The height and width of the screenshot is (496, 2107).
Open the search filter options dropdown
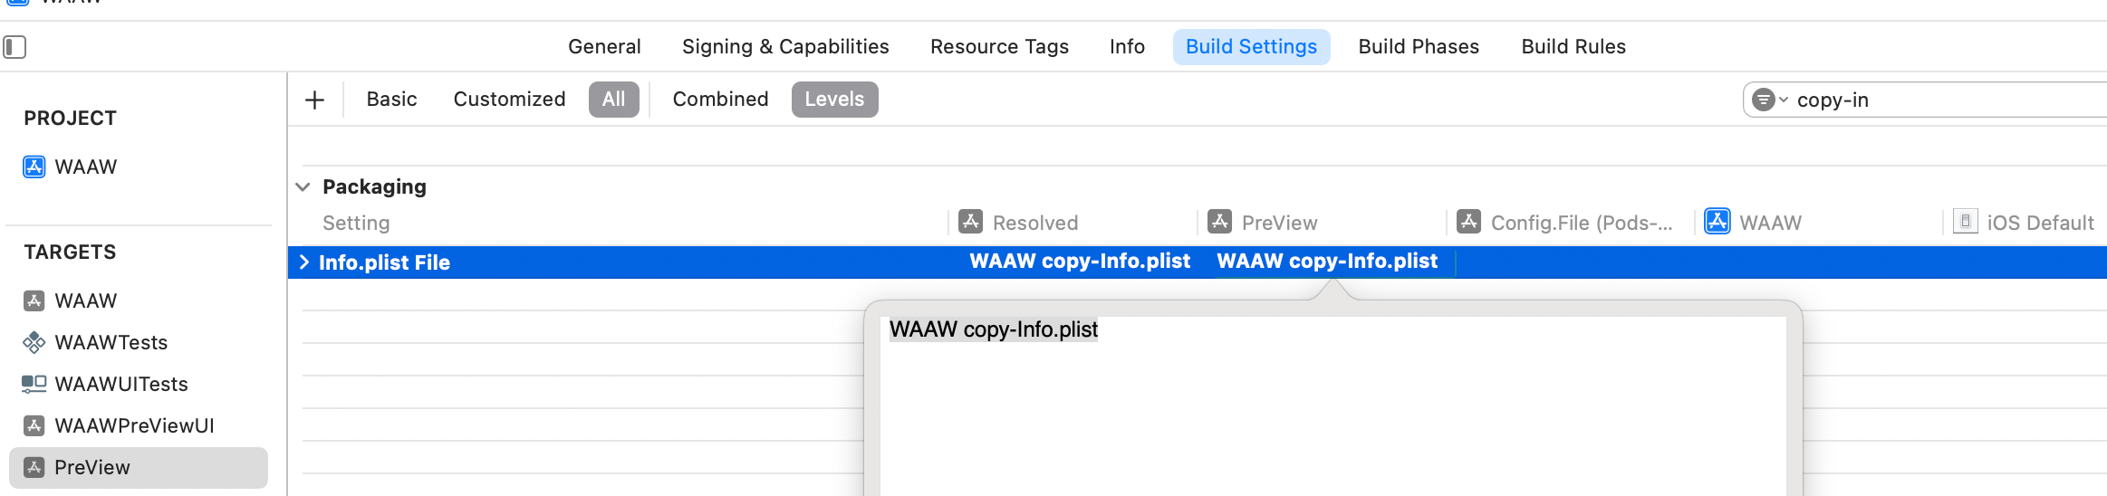(1769, 100)
